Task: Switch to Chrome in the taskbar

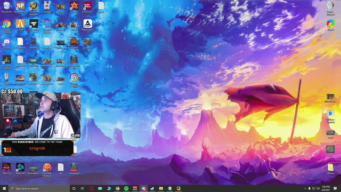Action: coord(117,188)
